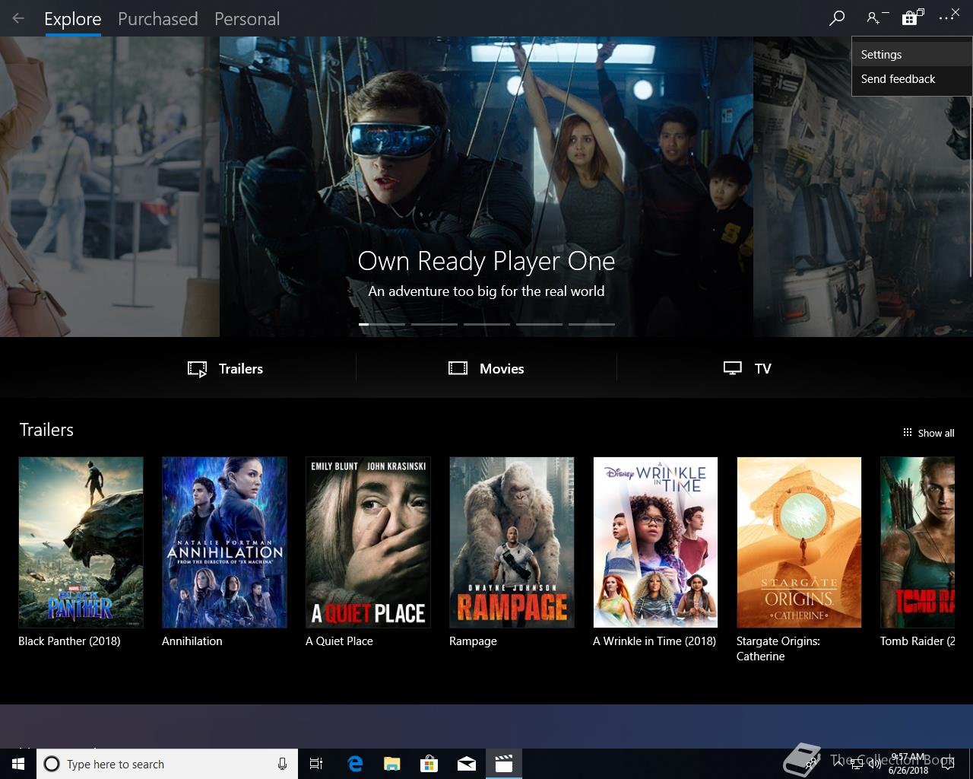Image resolution: width=973 pixels, height=779 pixels.
Task: Open the Action Center notifications icon
Action: tap(947, 764)
